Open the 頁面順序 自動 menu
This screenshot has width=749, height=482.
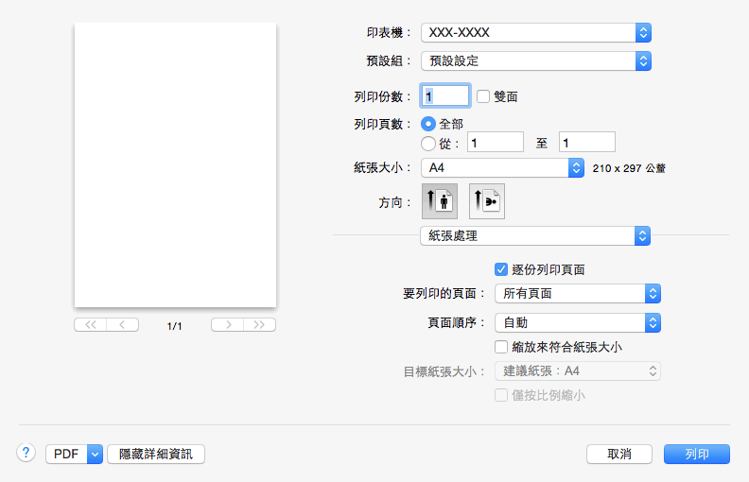coord(578,322)
